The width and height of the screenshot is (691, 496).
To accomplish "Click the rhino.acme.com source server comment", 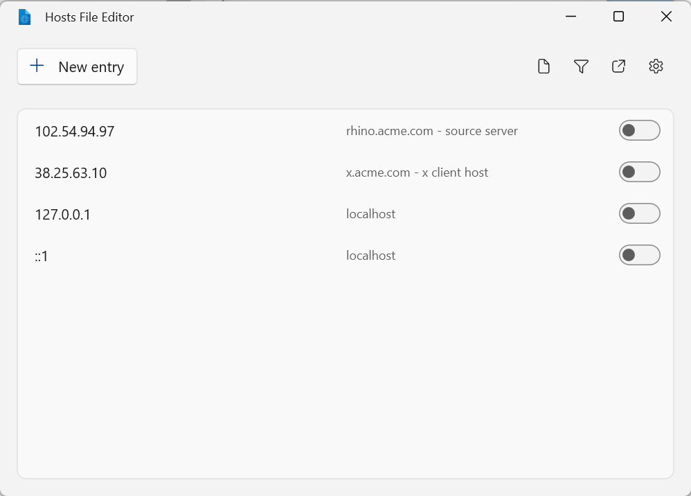I will tap(432, 130).
